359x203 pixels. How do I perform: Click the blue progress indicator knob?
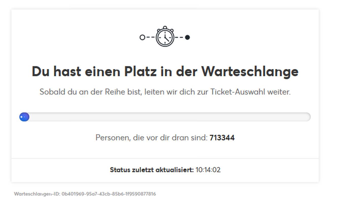[24, 117]
